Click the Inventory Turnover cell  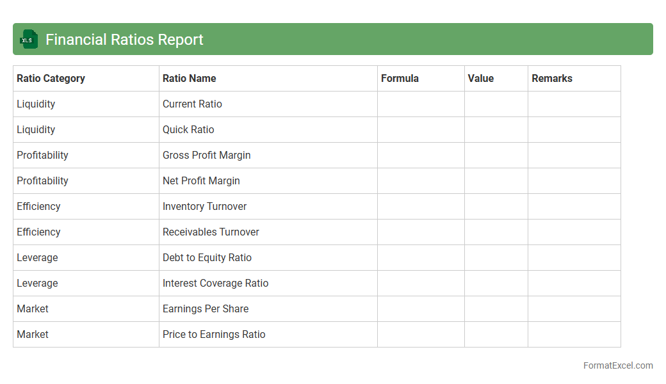click(204, 206)
